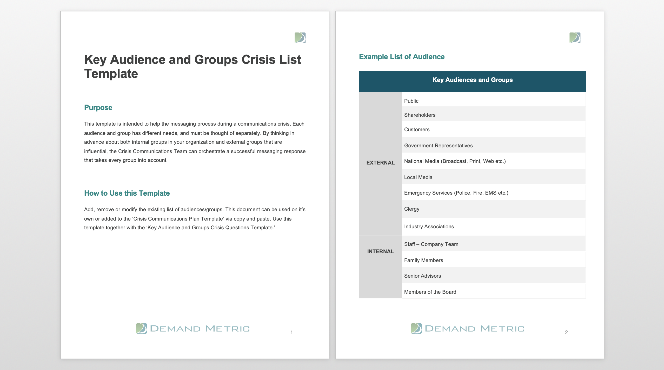Viewport: 664px width, 370px height.
Task: Click the Demand Metric logo icon on page 2 header
Action: 575,38
